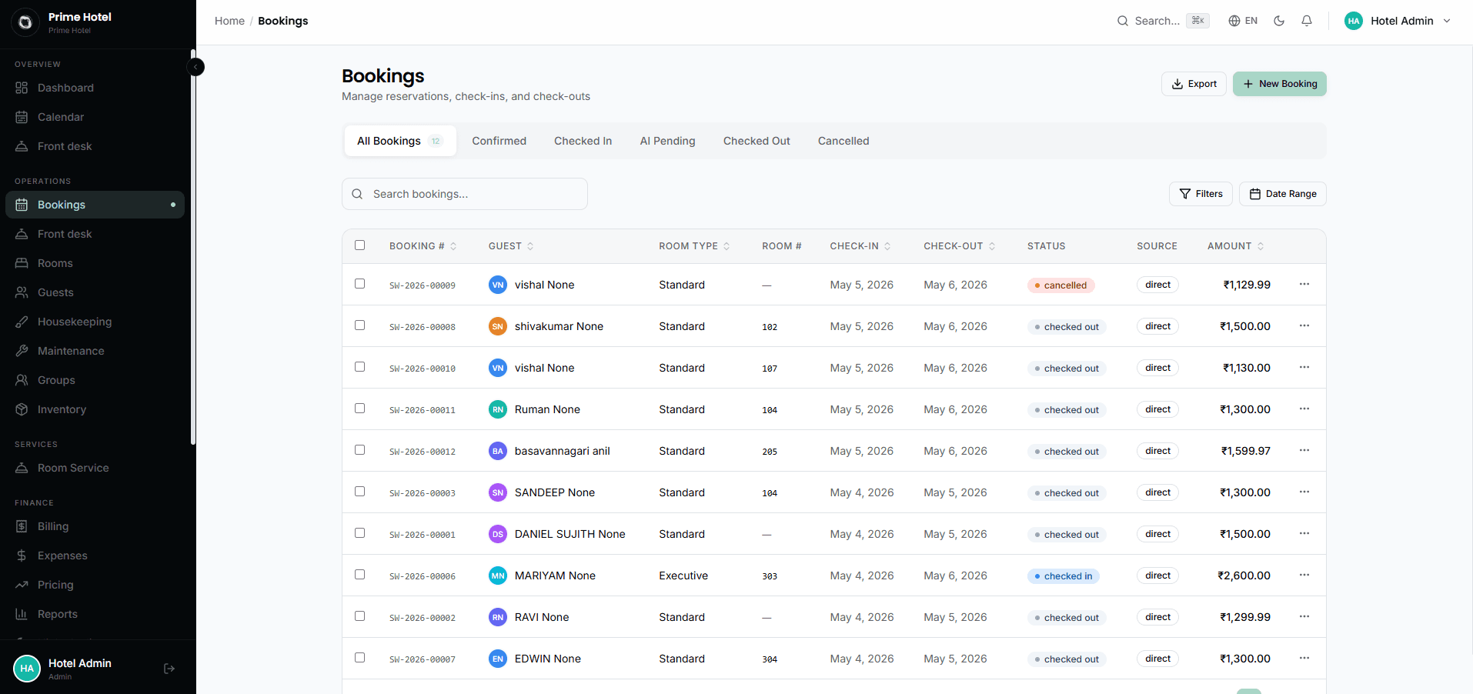1473x694 pixels.
Task: Select booking SW-2026-00007 checkbox
Action: pyautogui.click(x=359, y=658)
